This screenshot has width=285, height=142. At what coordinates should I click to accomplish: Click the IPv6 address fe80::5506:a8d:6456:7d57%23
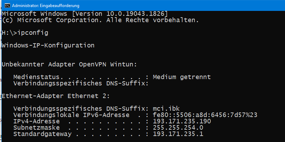205,115
